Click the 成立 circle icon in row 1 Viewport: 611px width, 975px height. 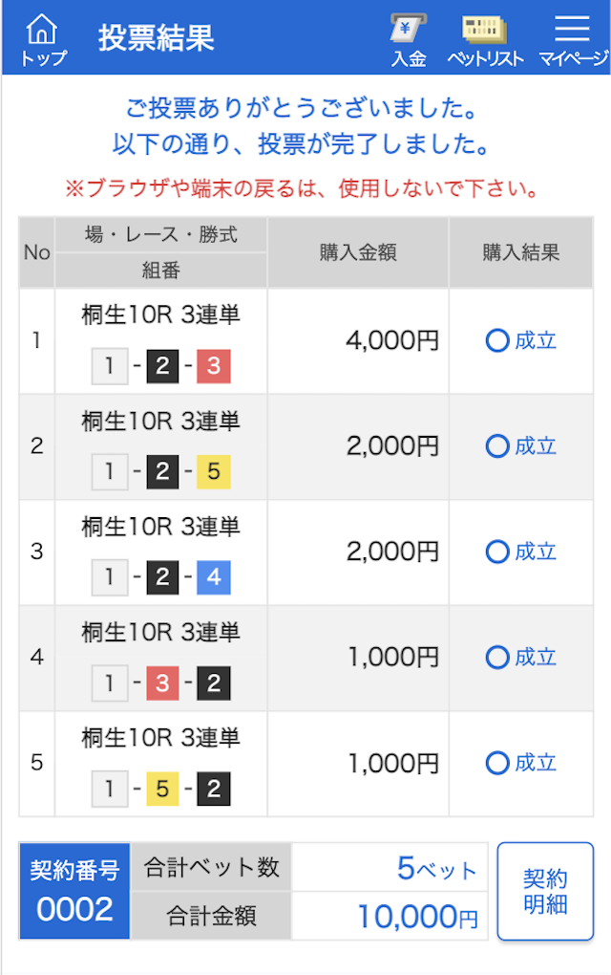497,340
